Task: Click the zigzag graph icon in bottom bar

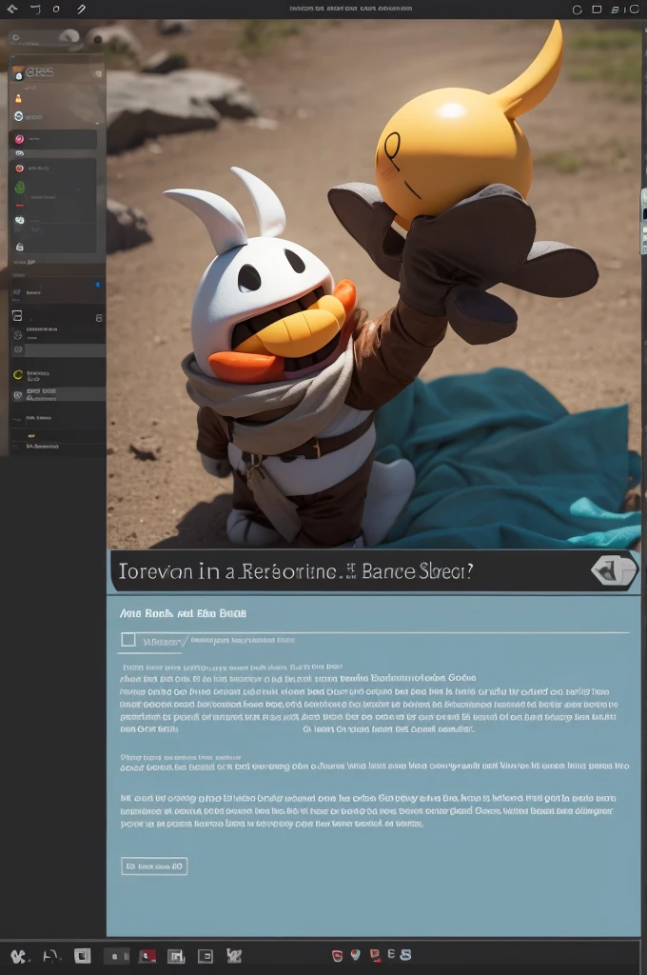Action: pyautogui.click(x=234, y=956)
